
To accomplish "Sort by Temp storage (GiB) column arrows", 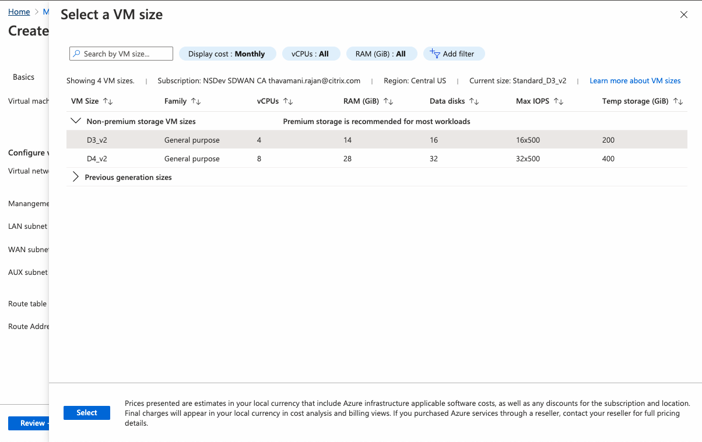I will pos(678,101).
